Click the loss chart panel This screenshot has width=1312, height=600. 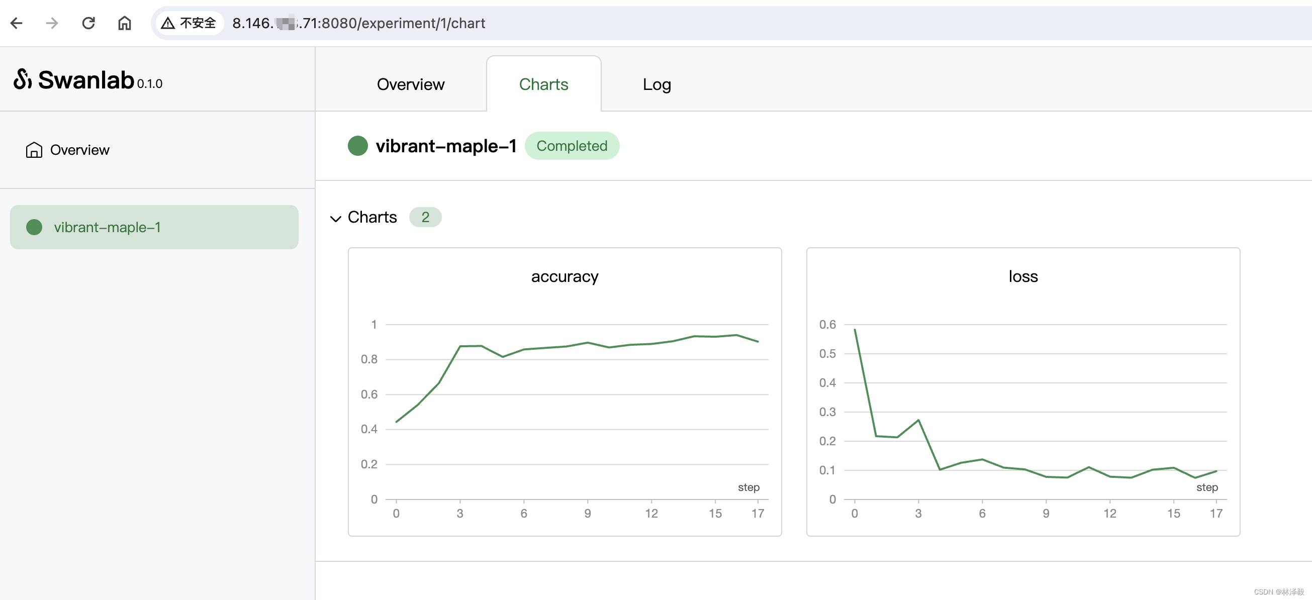[x=1023, y=391]
